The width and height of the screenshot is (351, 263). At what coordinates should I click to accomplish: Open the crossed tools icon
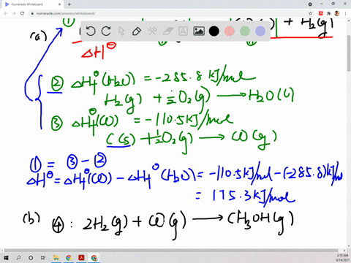point(152,31)
